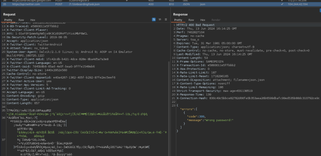Click the Strict-Transport-Security header line

pyautogui.click(x=215, y=91)
